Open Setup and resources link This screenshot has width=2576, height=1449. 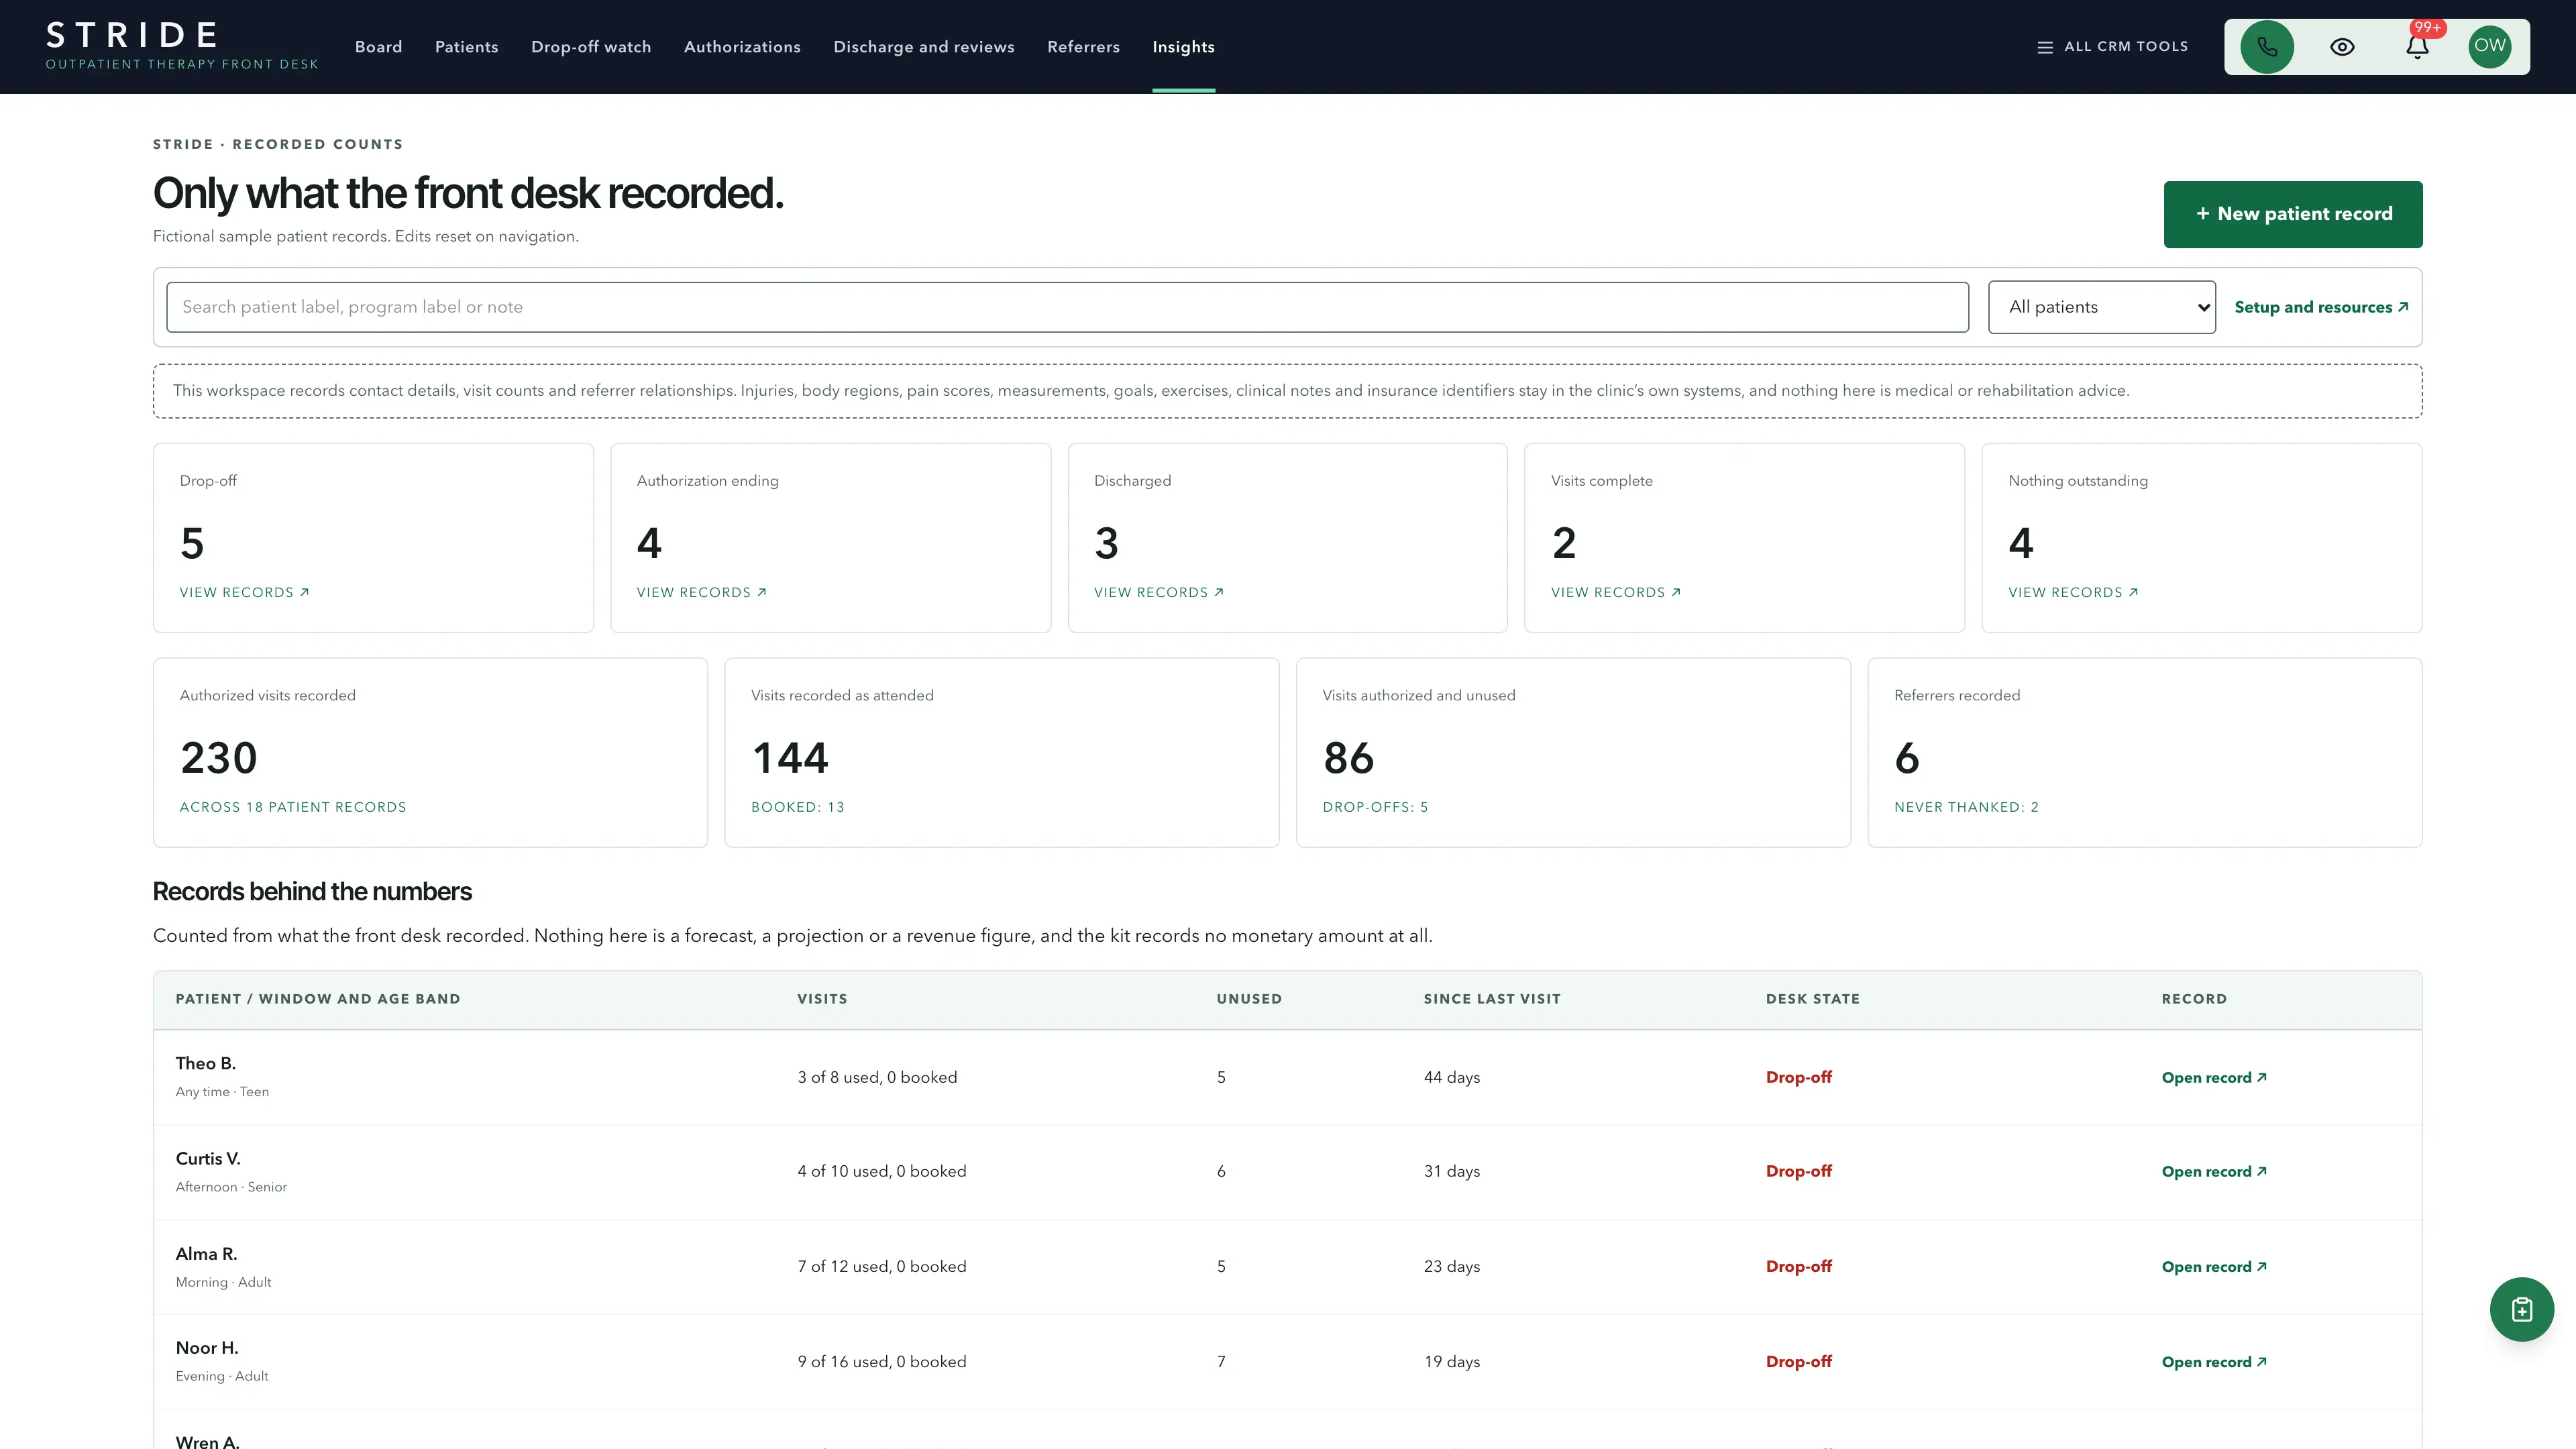[2321, 307]
